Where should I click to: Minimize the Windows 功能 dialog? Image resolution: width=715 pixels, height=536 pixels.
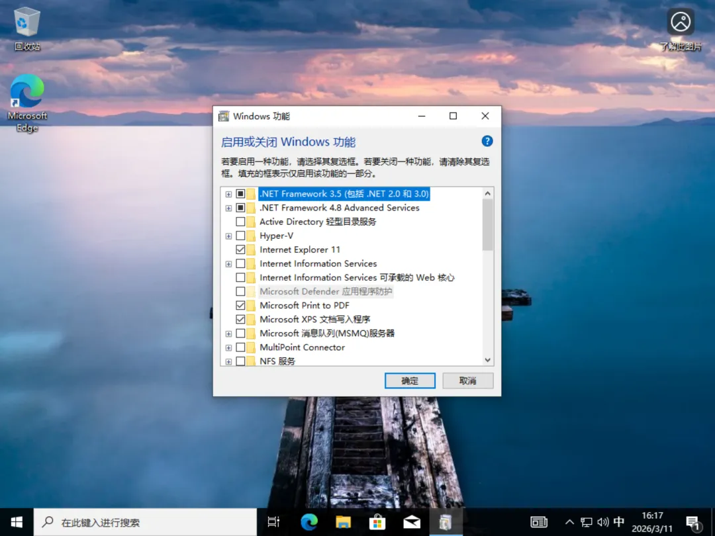coord(422,116)
